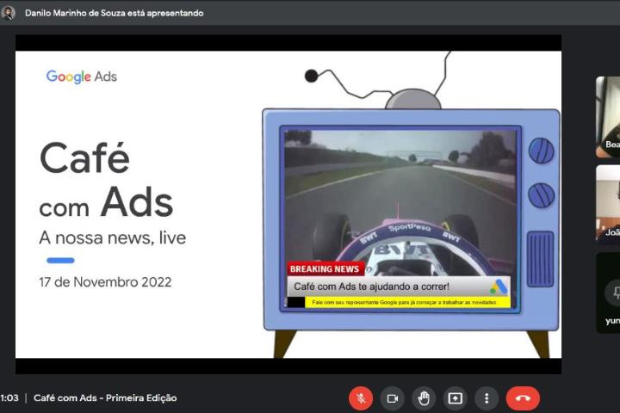Click the 'A nossa news, live' subtitle
This screenshot has height=413, width=620.
tap(112, 238)
